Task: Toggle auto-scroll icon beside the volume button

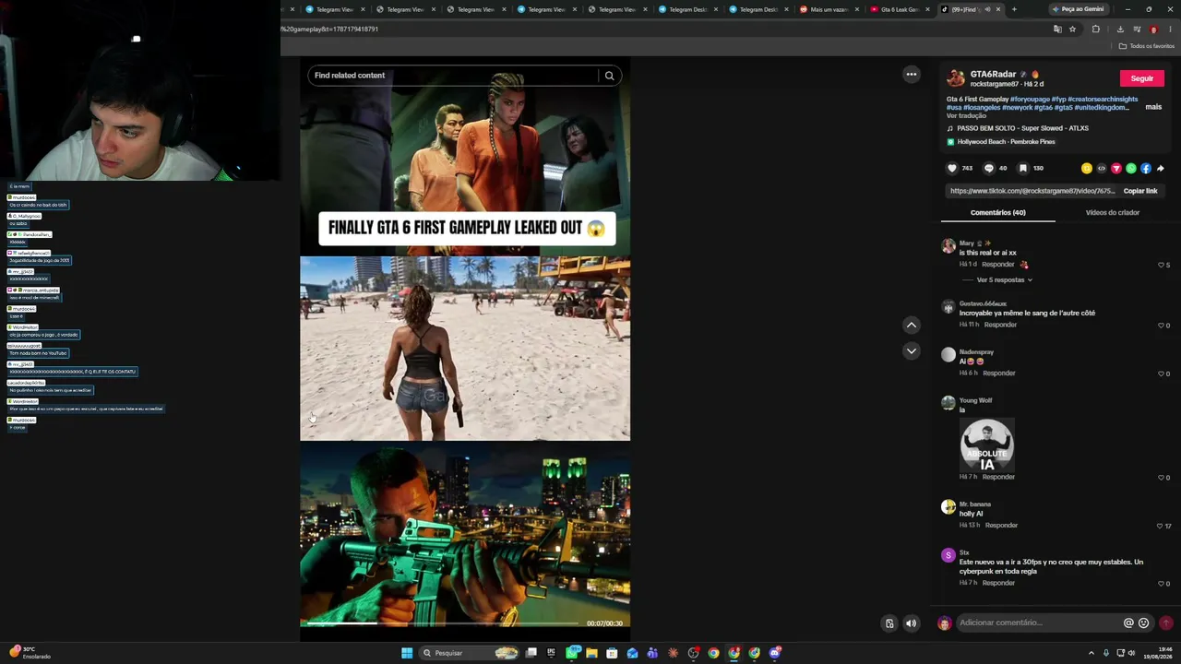Action: (x=889, y=623)
